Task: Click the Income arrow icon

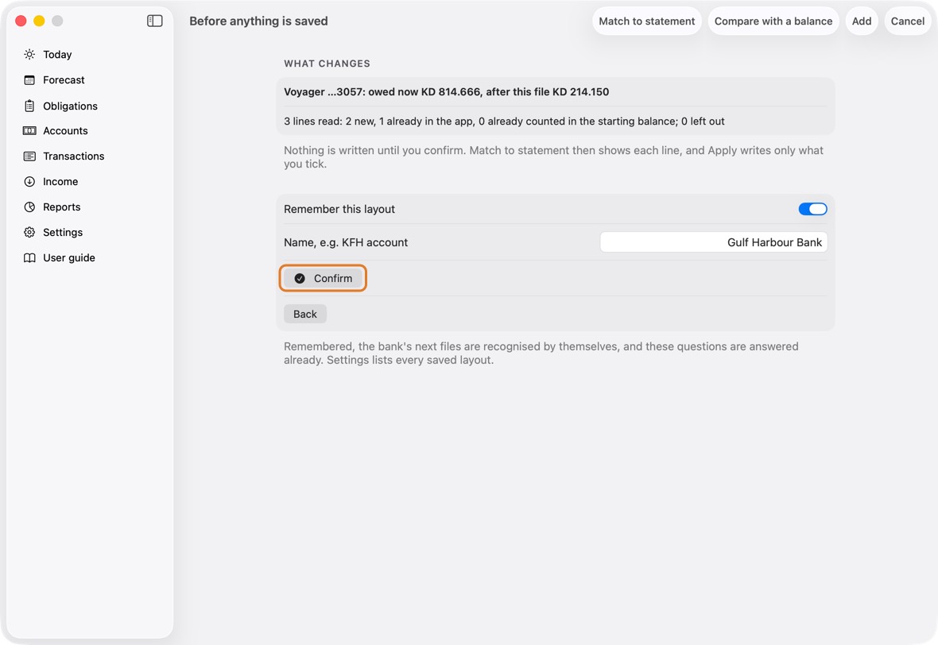Action: (x=29, y=182)
